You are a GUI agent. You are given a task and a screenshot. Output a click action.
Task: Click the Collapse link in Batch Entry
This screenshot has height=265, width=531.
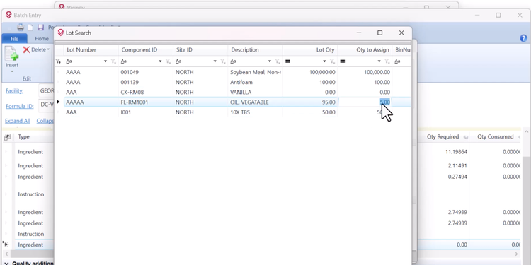[45, 121]
